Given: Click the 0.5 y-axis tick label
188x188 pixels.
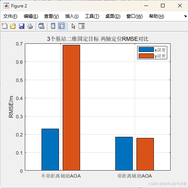Looking at the screenshot, I should point(19,80).
